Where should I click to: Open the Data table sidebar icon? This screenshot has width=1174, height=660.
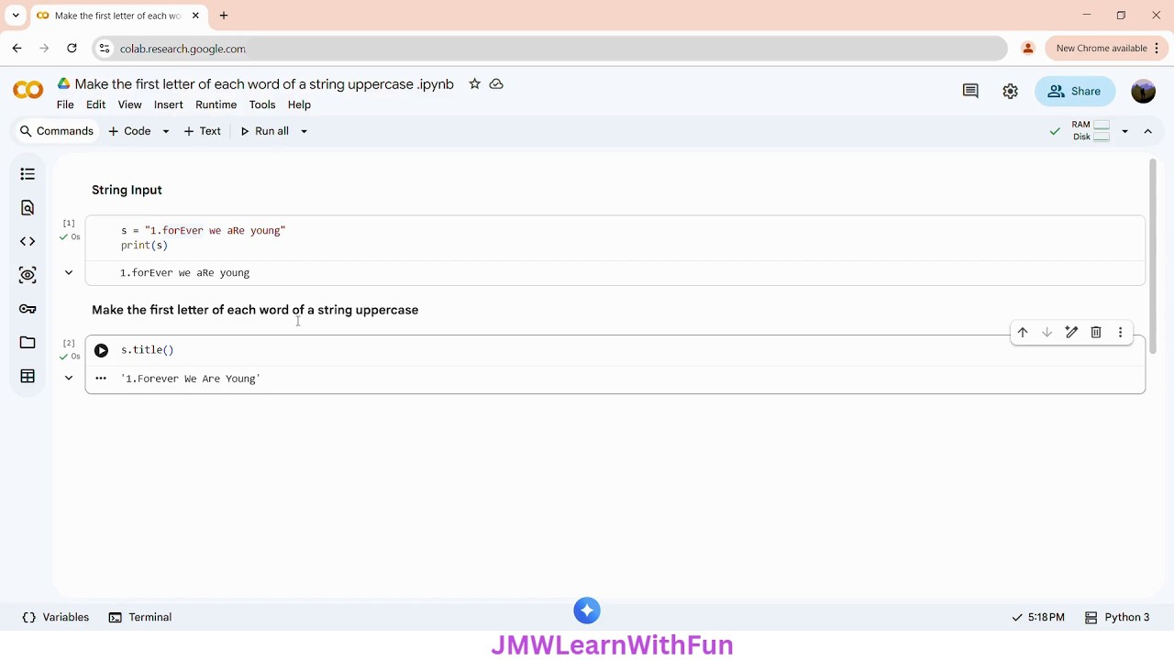[x=28, y=376]
